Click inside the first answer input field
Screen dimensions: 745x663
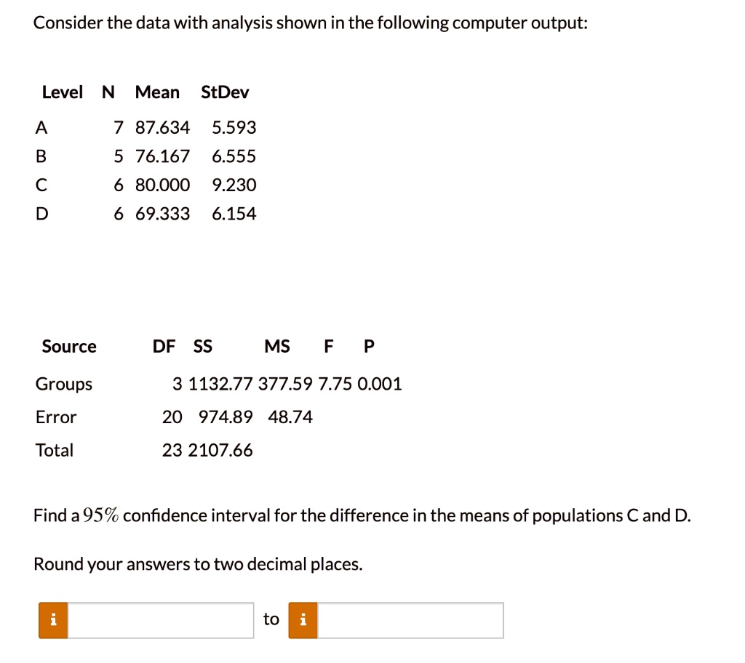[160, 620]
